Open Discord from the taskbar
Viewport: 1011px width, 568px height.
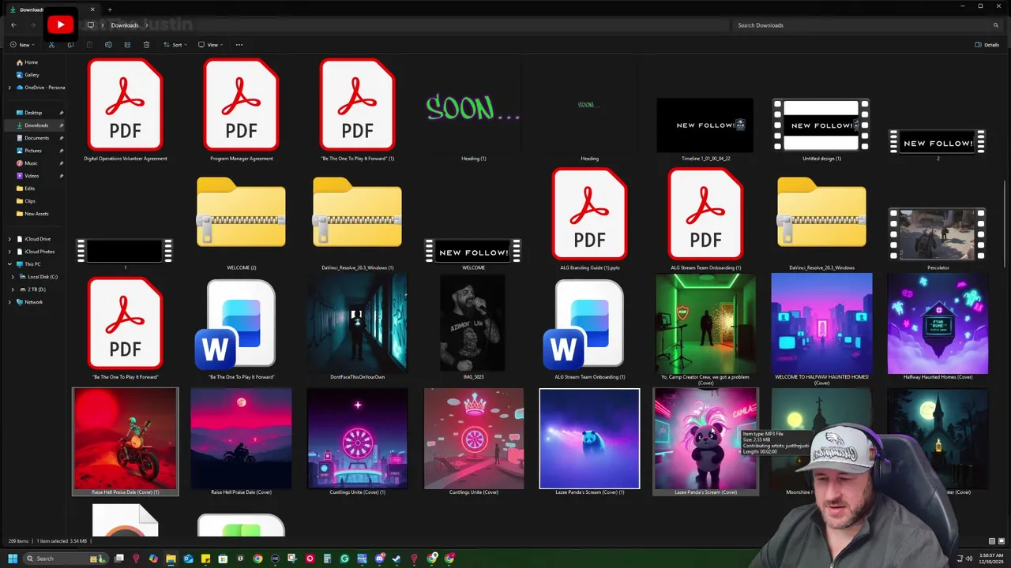click(379, 559)
